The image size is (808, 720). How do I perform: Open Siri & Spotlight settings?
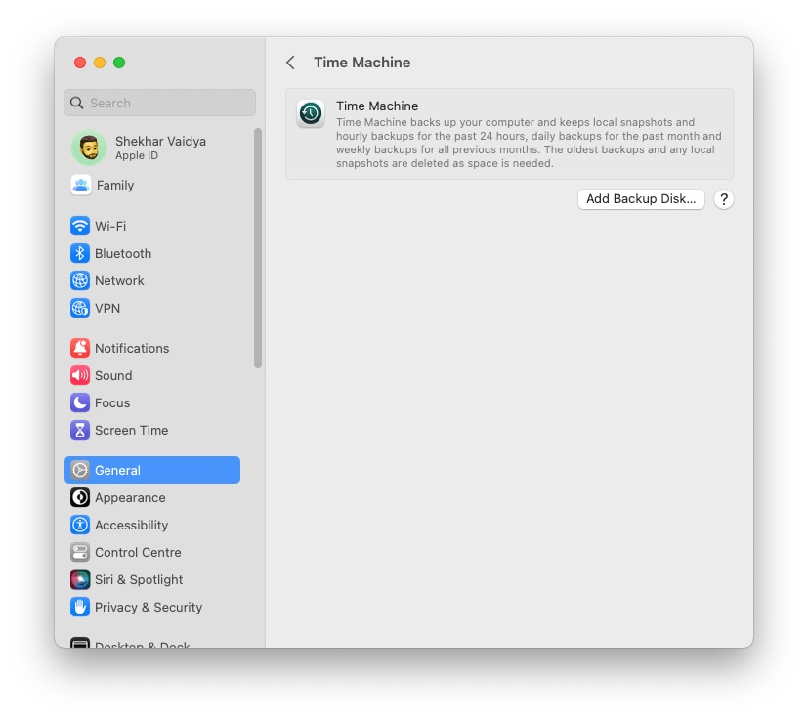pos(138,579)
